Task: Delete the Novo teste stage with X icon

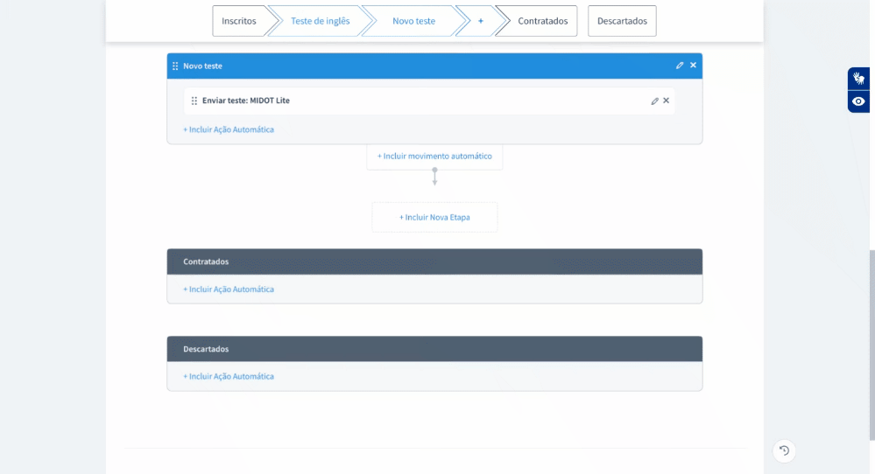Action: tap(693, 66)
